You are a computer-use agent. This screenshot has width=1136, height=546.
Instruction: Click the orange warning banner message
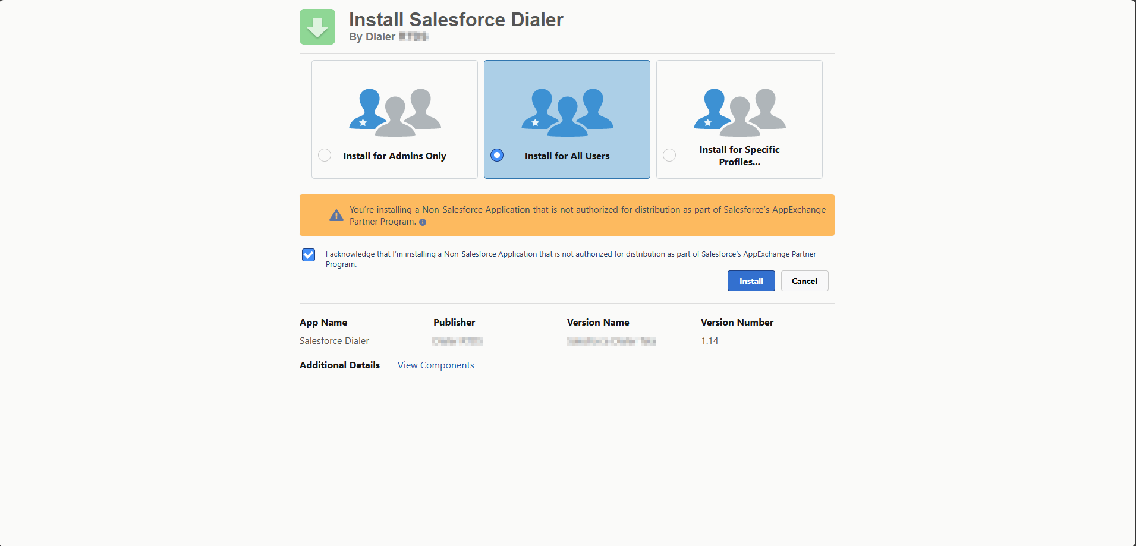[x=587, y=216]
